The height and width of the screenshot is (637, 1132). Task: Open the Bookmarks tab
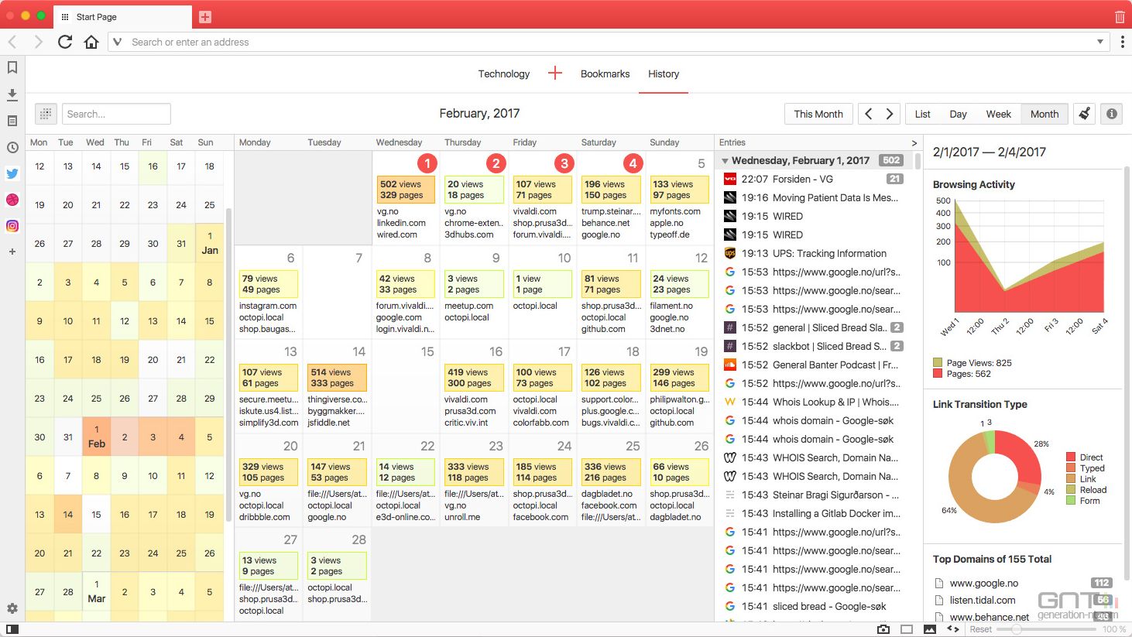[605, 74]
